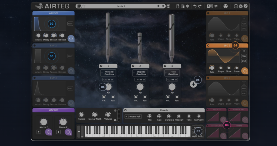Image resolution: width=277 pixels, height=146 pixels.
Task: Open the Flute Overblow pipe type dropdown
Action: pos(172,73)
